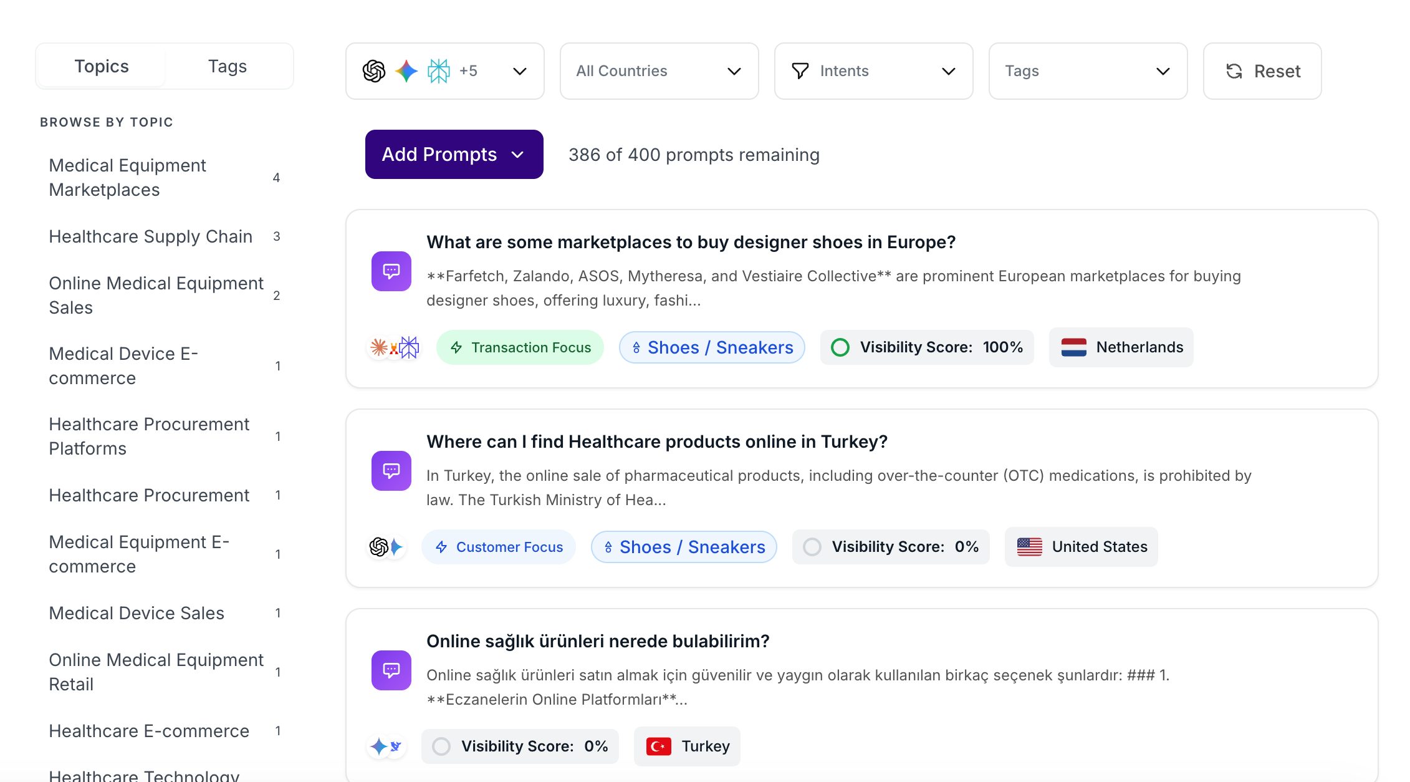Click the Turkey flag icon
This screenshot has height=782, width=1410.
click(658, 746)
